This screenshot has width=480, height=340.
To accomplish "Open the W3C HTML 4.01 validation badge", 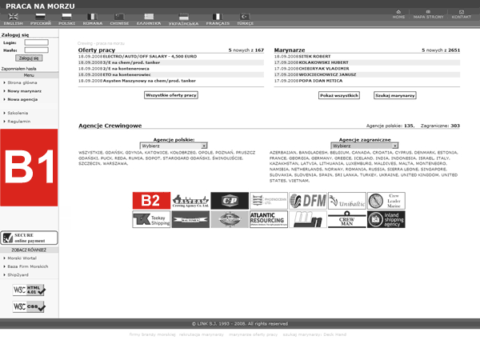I will pos(29,290).
